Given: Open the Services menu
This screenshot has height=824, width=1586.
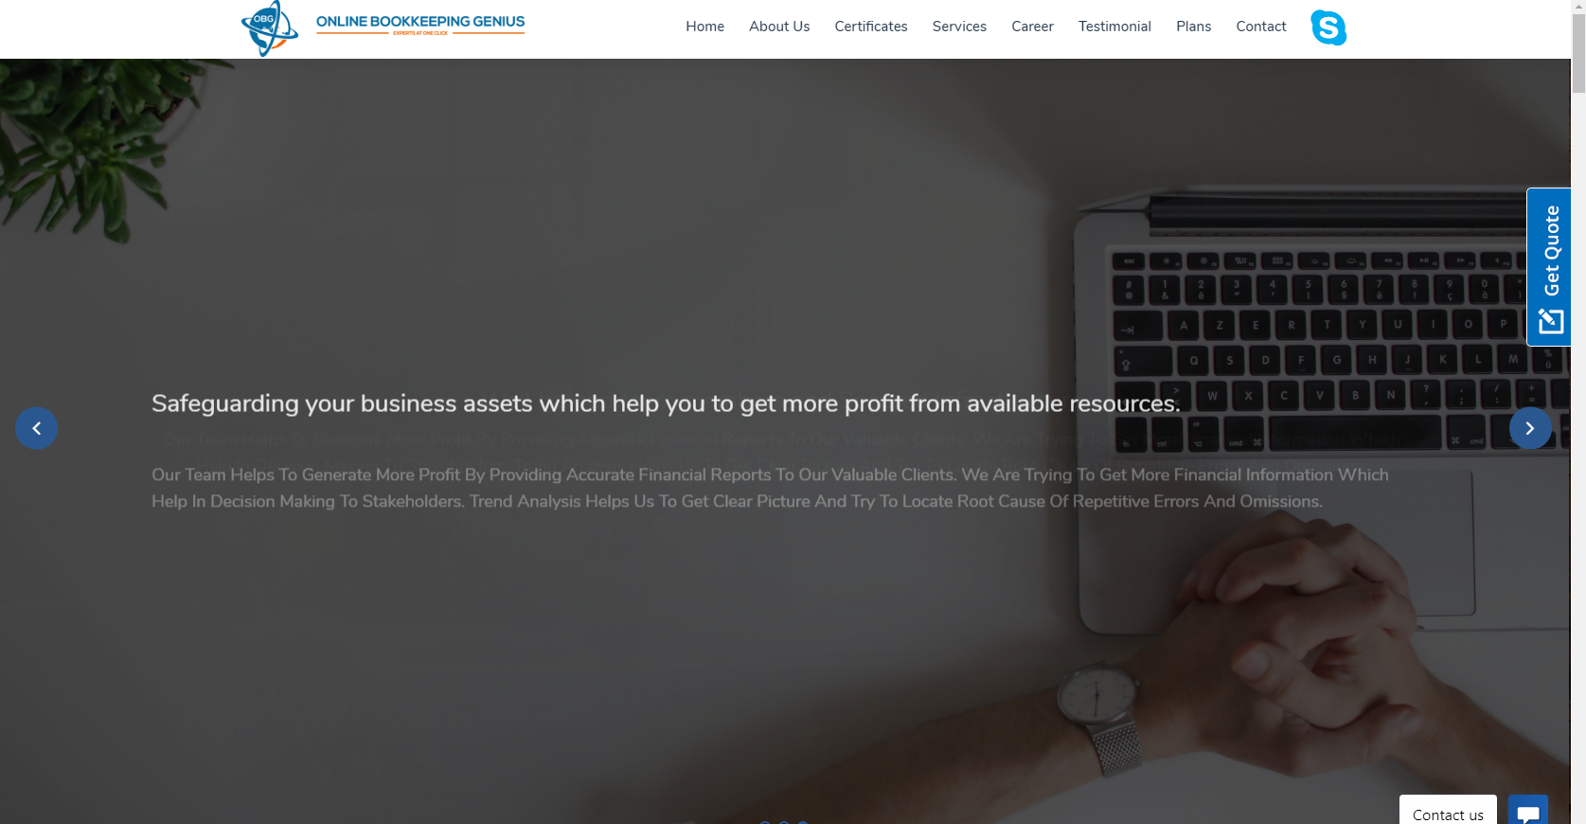Looking at the screenshot, I should coord(959,27).
